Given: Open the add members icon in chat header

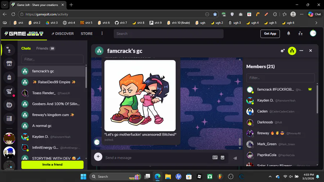Looking at the screenshot, I should tap(283, 51).
